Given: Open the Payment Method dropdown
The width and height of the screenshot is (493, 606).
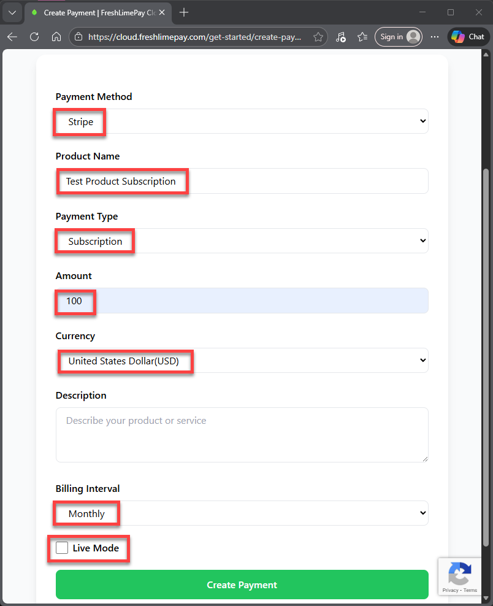Looking at the screenshot, I should tap(242, 121).
